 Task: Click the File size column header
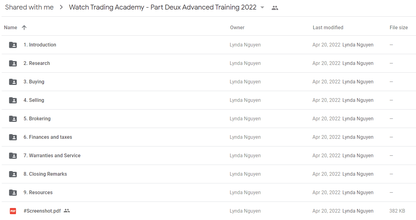pyautogui.click(x=399, y=27)
